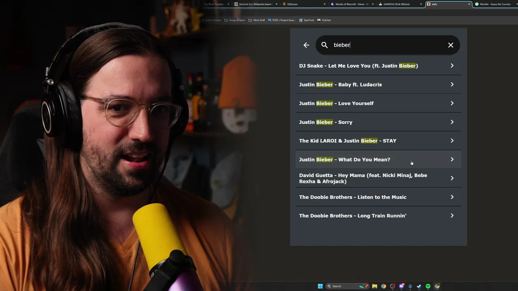
Task: Open Steam from the taskbar
Action: (419, 286)
